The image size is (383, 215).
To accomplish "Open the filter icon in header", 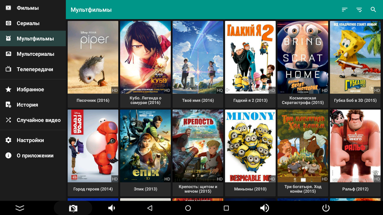I will pyautogui.click(x=359, y=10).
